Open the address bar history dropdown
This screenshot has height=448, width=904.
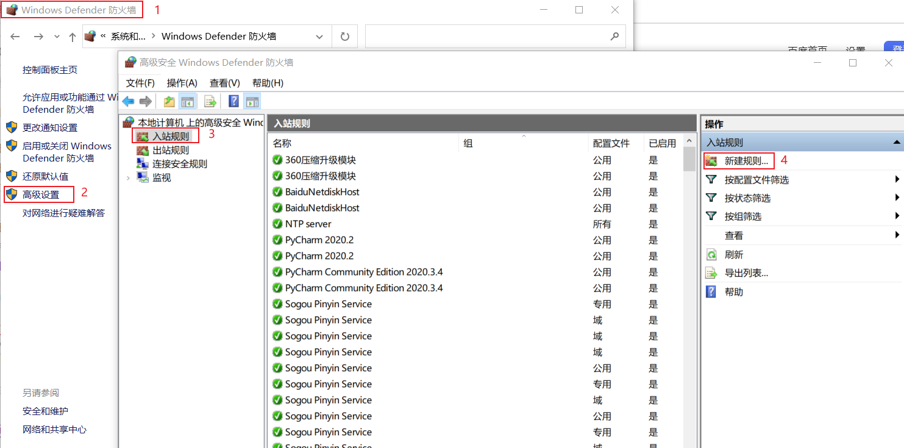[319, 37]
